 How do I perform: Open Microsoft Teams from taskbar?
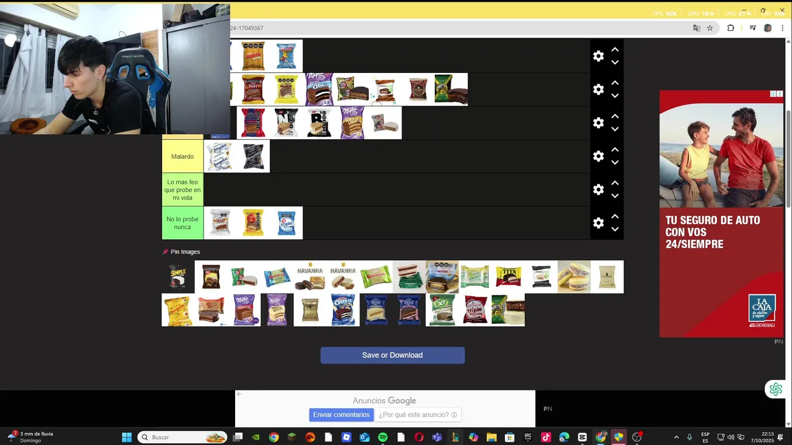437,437
